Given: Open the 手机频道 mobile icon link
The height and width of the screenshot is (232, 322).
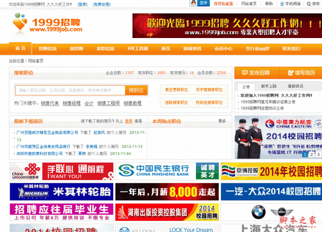Looking at the screenshot, I should coord(290,4).
